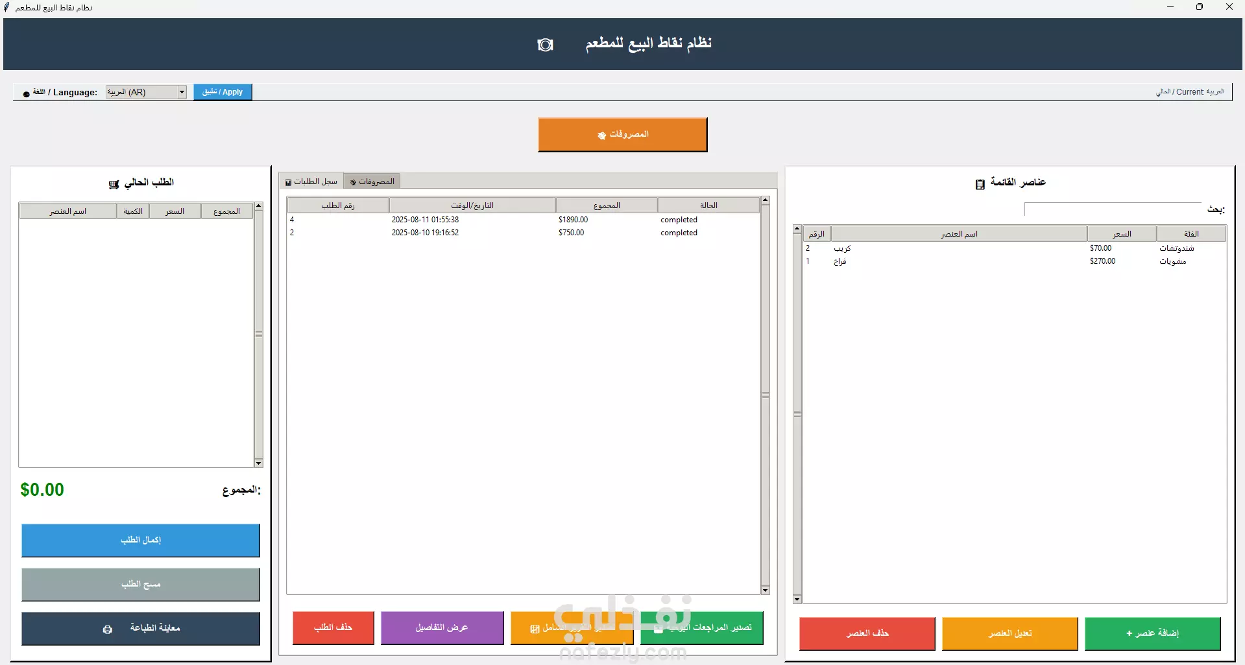The height and width of the screenshot is (665, 1245).
Task: Click the orange export comprehensive report button
Action: tap(572, 627)
